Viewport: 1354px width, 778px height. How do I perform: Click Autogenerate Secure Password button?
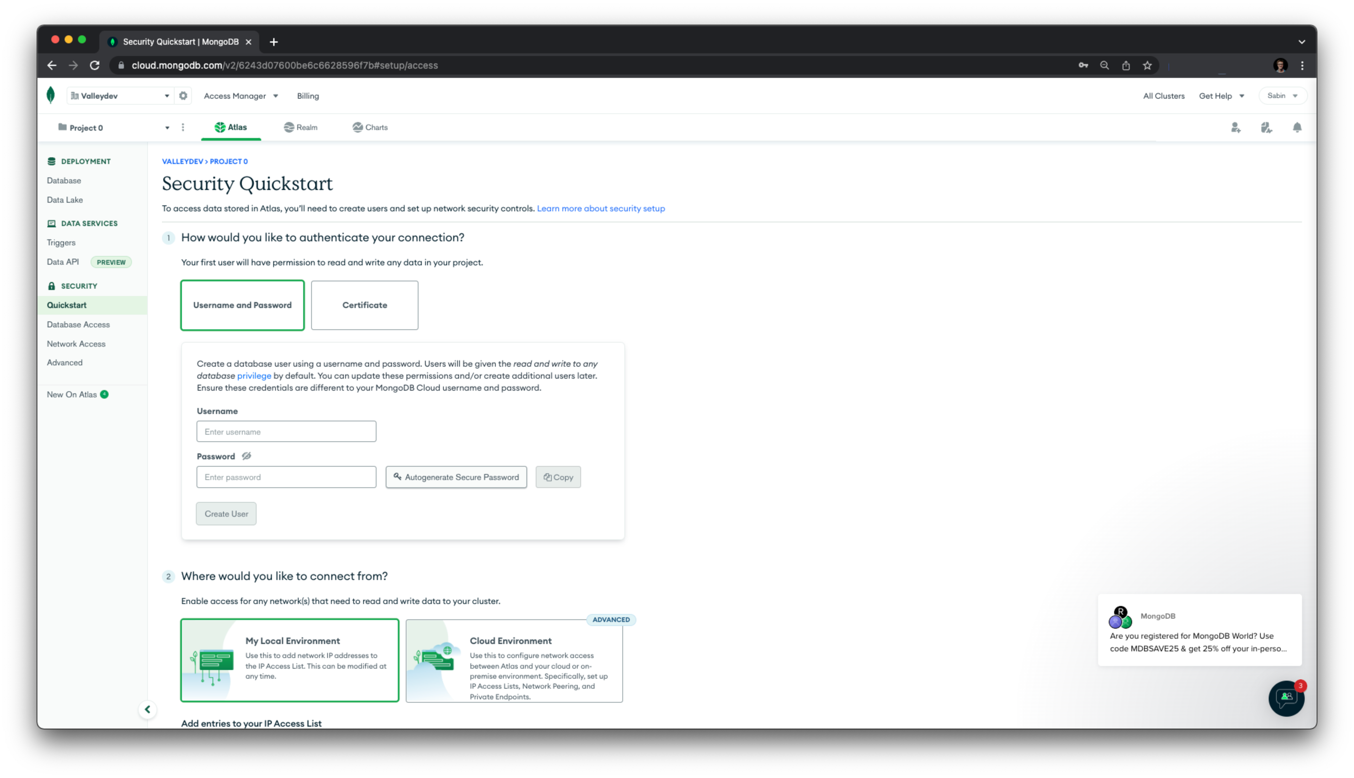click(x=456, y=477)
